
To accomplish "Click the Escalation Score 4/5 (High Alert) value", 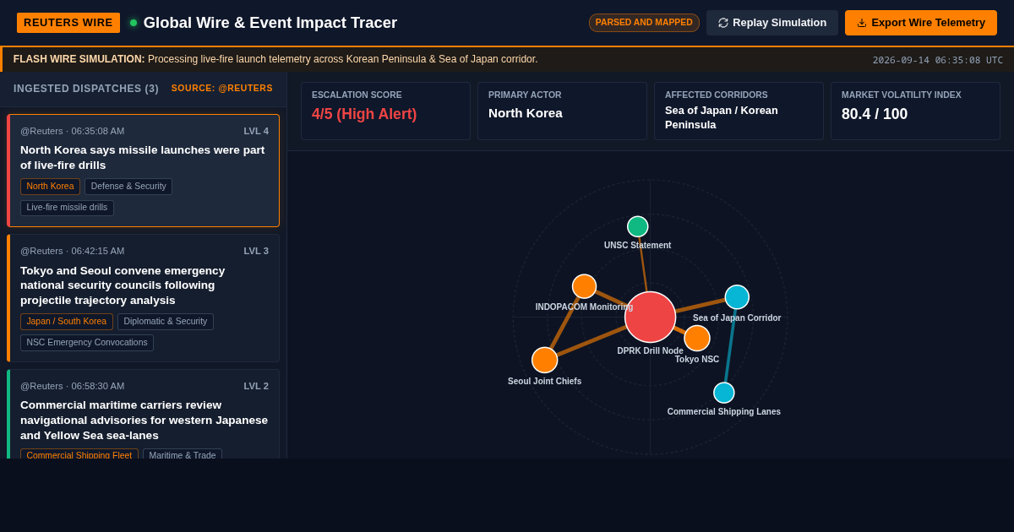I will [364, 114].
